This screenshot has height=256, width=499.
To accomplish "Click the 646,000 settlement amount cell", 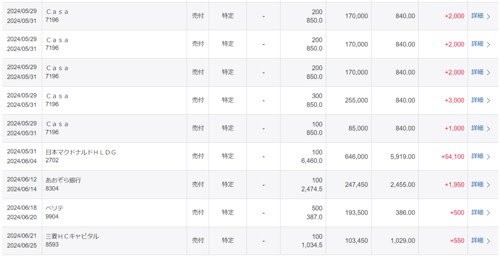I will point(356,156).
